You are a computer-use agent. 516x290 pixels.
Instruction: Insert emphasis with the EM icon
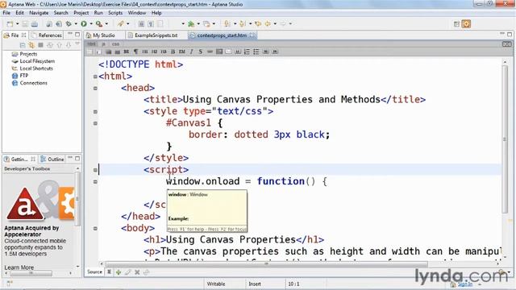[x=182, y=52]
